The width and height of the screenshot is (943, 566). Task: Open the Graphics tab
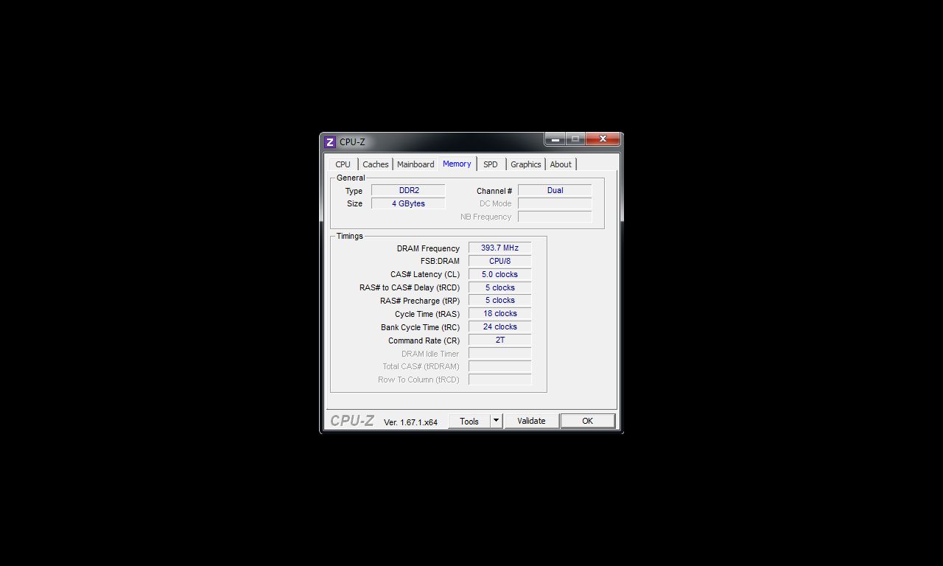coord(526,164)
